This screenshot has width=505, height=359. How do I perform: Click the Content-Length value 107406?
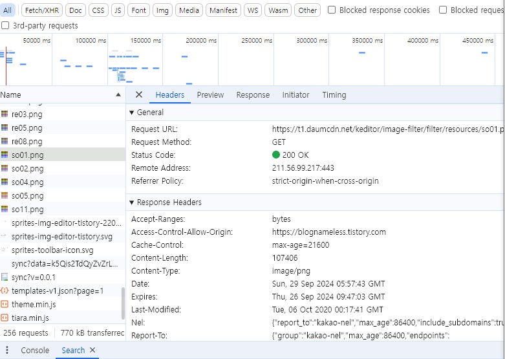(x=285, y=258)
